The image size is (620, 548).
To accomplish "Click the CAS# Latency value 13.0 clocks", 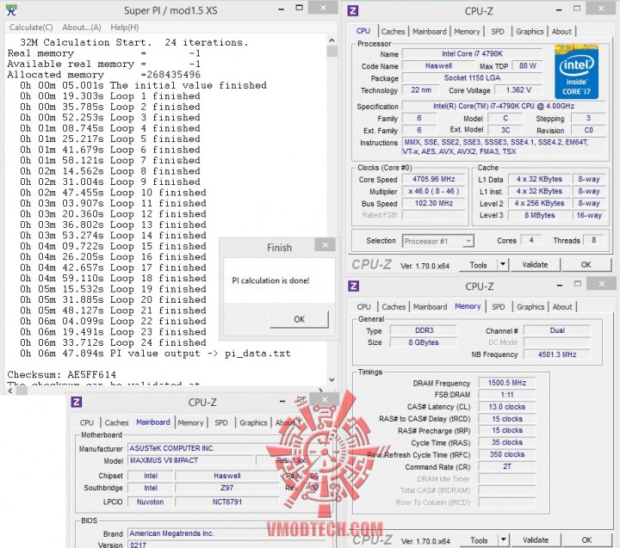I will [x=506, y=407].
